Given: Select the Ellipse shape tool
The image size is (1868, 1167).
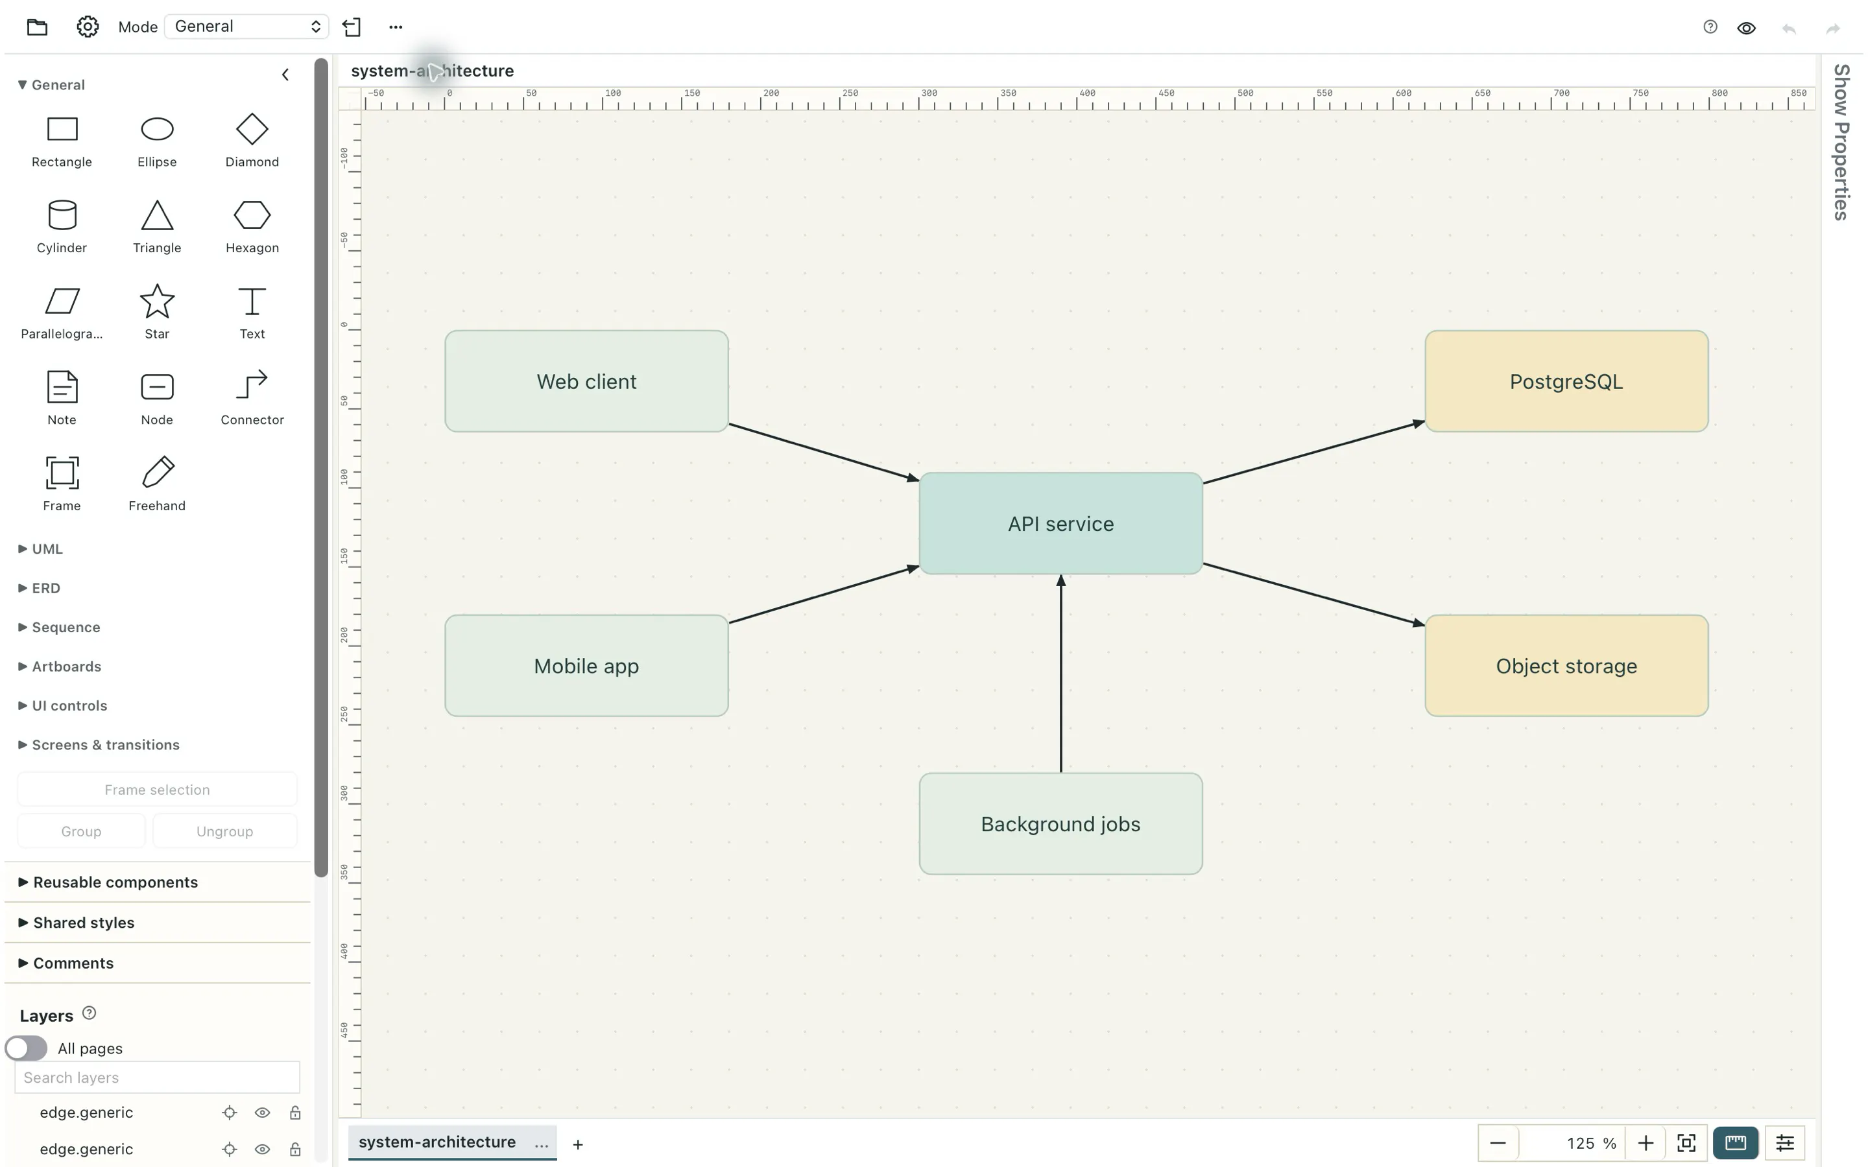Looking at the screenshot, I should [x=157, y=141].
